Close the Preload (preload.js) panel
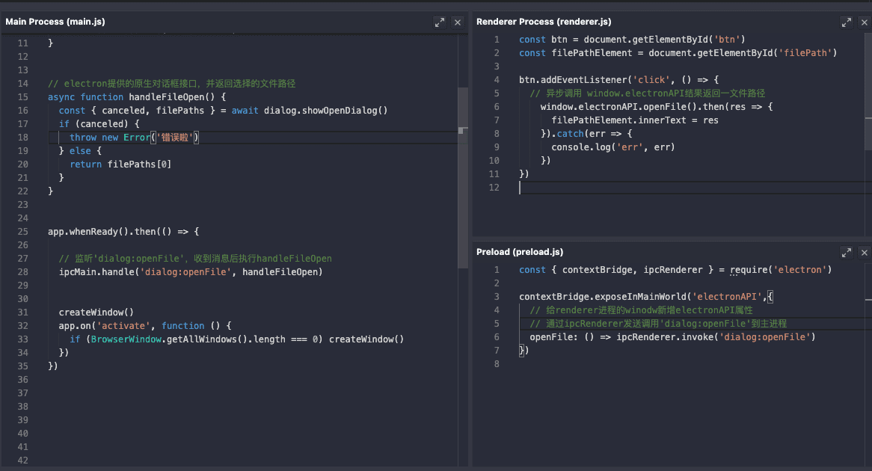Viewport: 872px width, 471px height. point(865,253)
